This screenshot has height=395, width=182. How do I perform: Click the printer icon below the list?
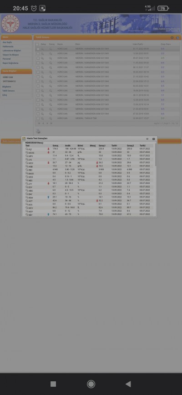click(38, 131)
